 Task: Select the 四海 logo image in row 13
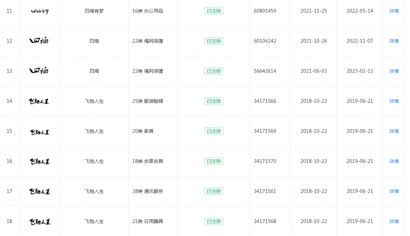(x=39, y=71)
